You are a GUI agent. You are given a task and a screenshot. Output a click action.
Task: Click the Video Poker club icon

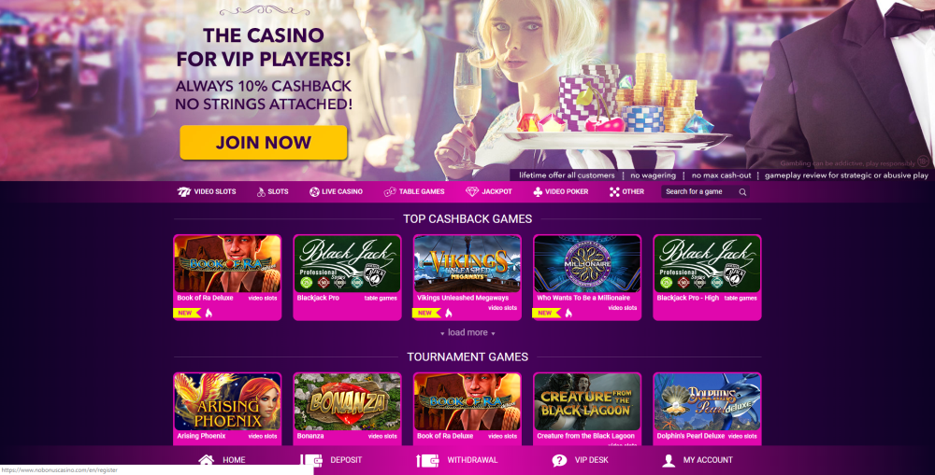538,191
